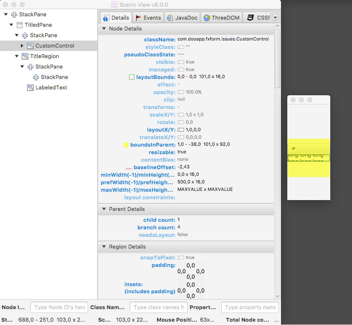
Task: Click the long long long text in small window
Action: coord(306,158)
